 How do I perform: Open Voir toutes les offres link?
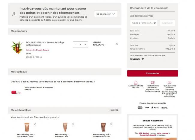coord(141,16)
